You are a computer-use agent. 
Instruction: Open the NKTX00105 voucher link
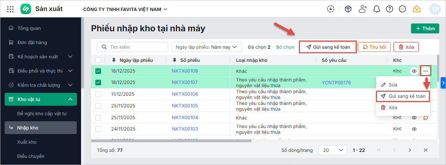coord(185,106)
